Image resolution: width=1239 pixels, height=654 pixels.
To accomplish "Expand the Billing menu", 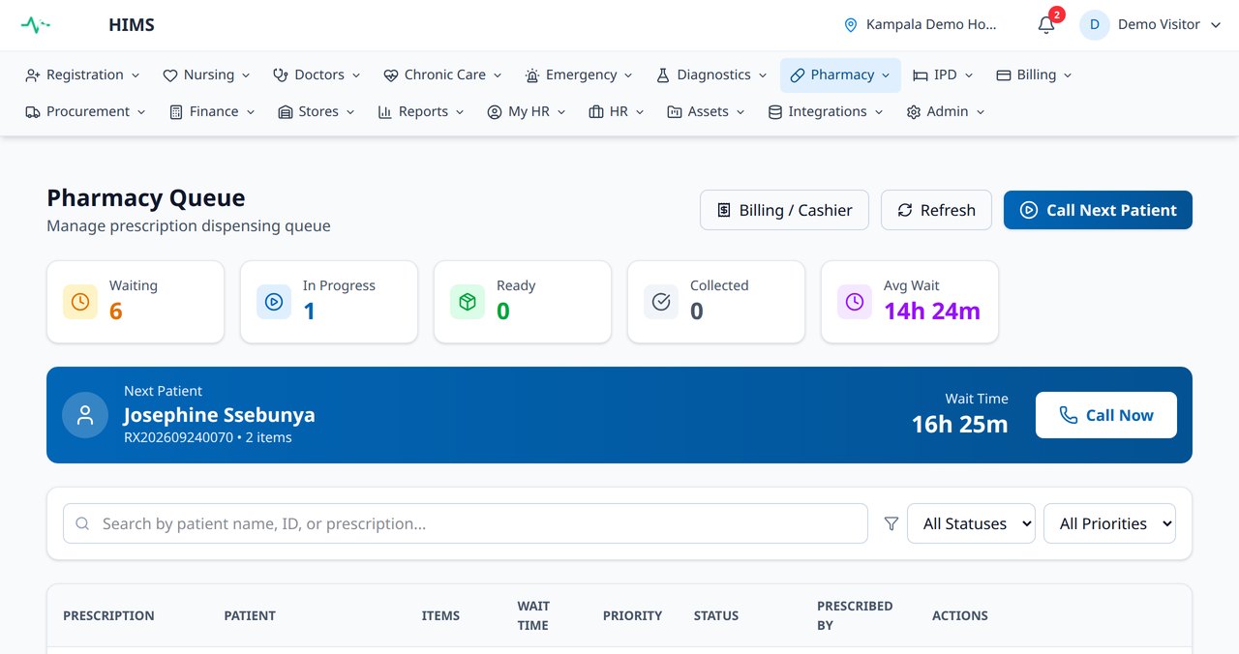I will [1034, 74].
